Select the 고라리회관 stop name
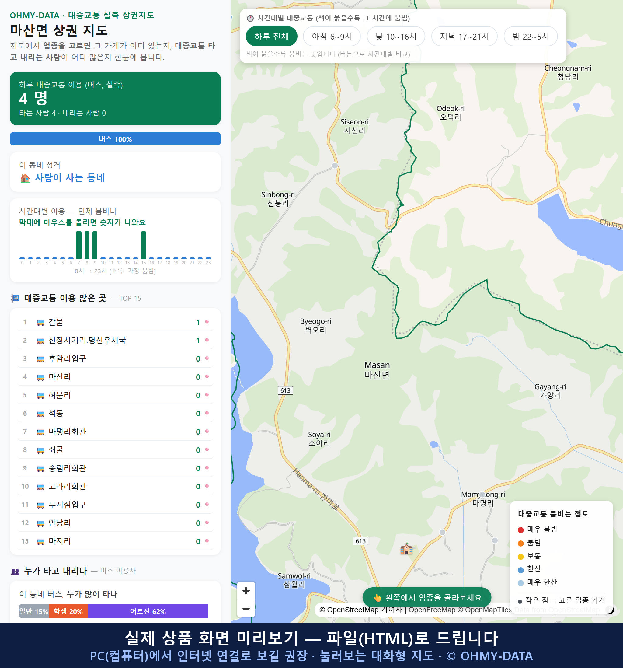Screen dimensions: 623x668 tap(67, 486)
